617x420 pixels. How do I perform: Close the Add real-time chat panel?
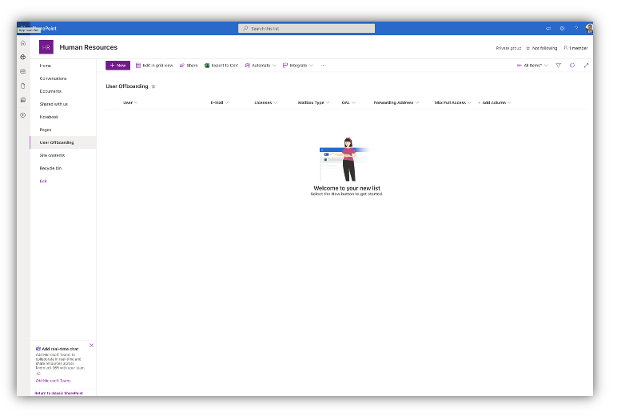click(x=91, y=345)
